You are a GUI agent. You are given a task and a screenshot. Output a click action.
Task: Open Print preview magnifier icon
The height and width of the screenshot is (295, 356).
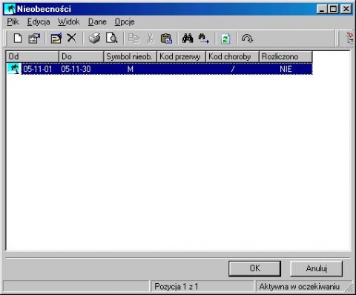[112, 39]
